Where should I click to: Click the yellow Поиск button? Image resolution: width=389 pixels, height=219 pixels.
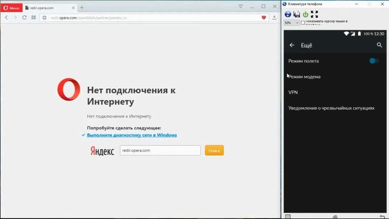point(215,150)
